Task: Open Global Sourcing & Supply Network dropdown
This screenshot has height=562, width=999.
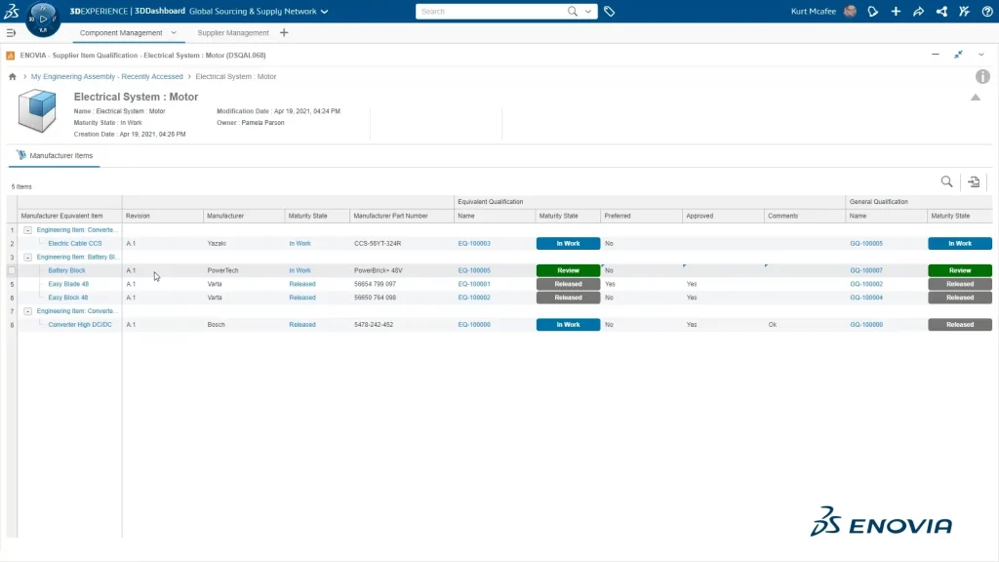Action: [x=324, y=12]
